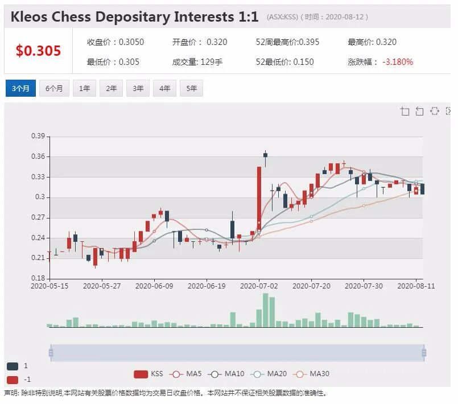Click the 成交量: 129手 text
Image resolution: width=458 pixels, height=404 pixels.
[x=197, y=62]
